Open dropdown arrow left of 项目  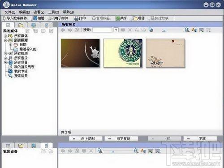pyautogui.click(x=132, y=20)
